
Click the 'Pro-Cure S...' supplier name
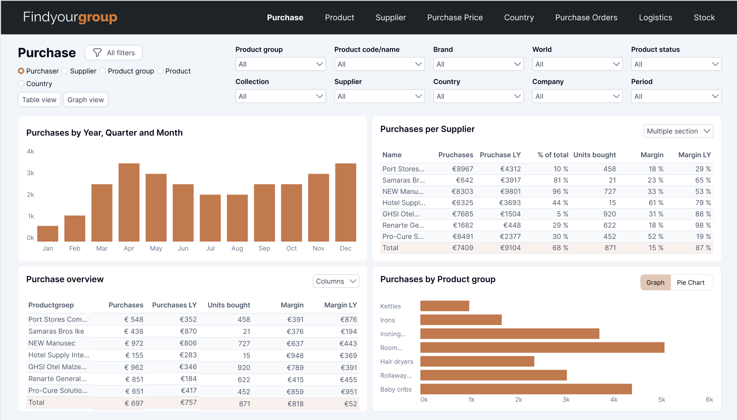(x=403, y=236)
